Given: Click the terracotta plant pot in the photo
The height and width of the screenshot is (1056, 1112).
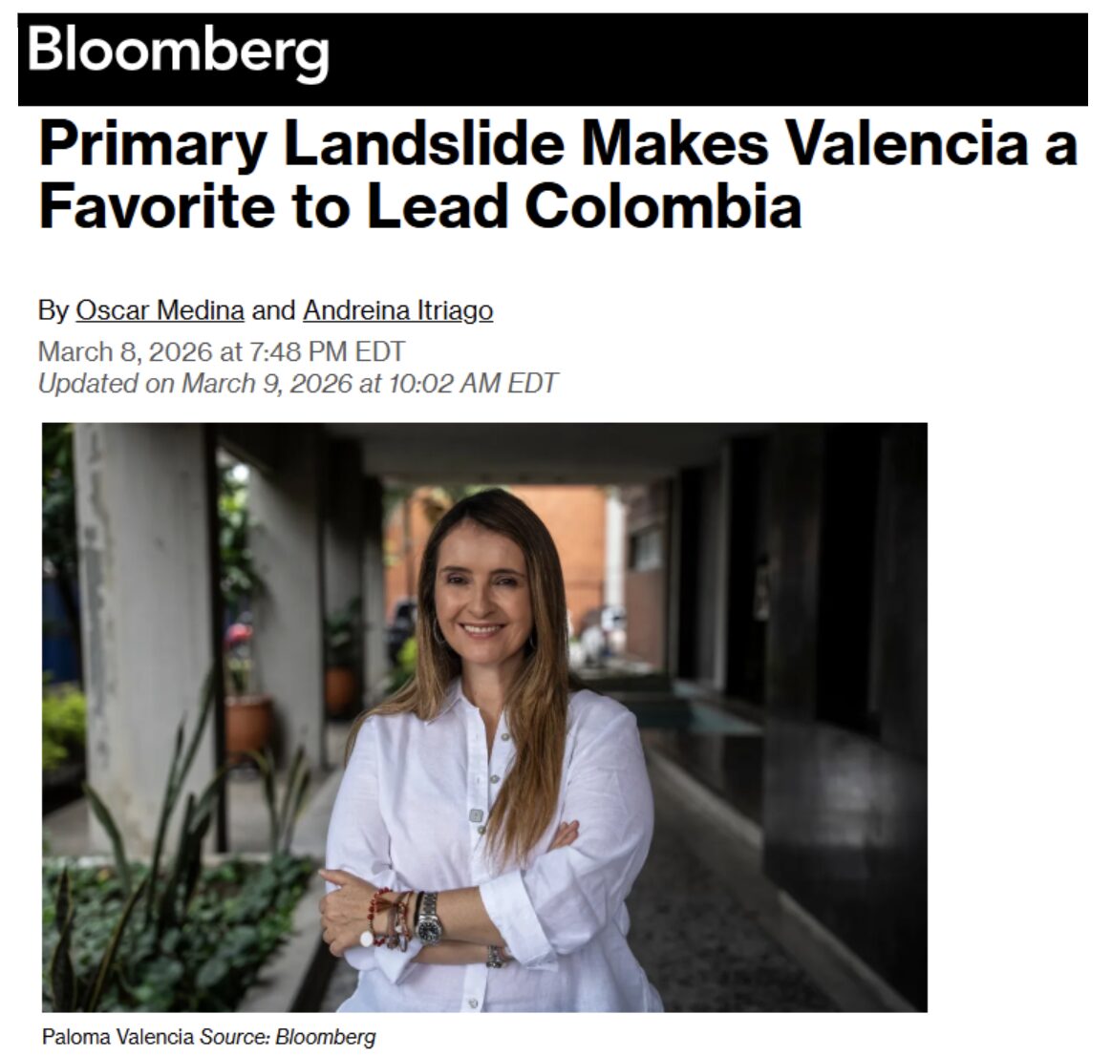Looking at the screenshot, I should click(247, 724).
